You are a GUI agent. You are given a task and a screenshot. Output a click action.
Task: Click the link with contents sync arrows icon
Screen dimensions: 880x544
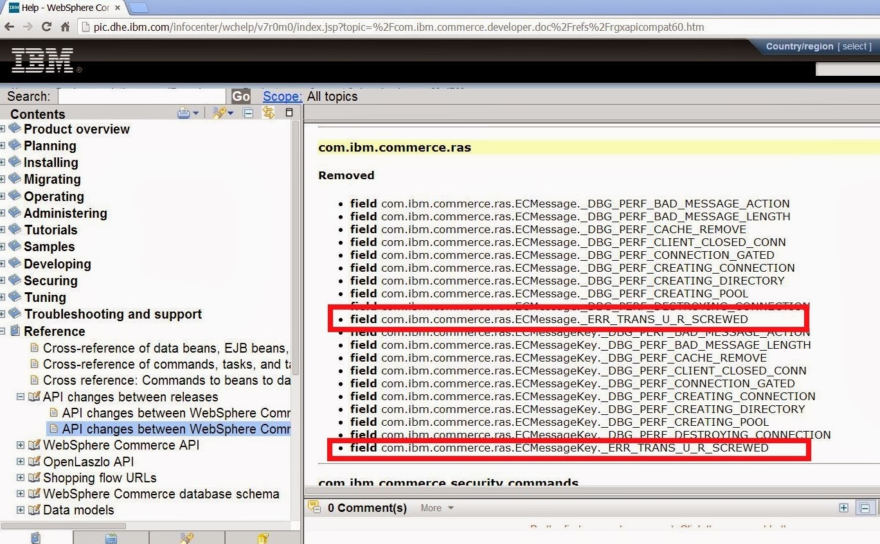point(269,113)
